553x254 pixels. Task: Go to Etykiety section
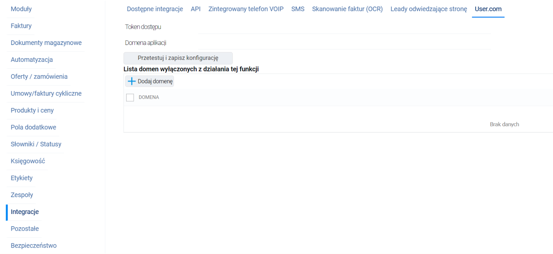(22, 178)
